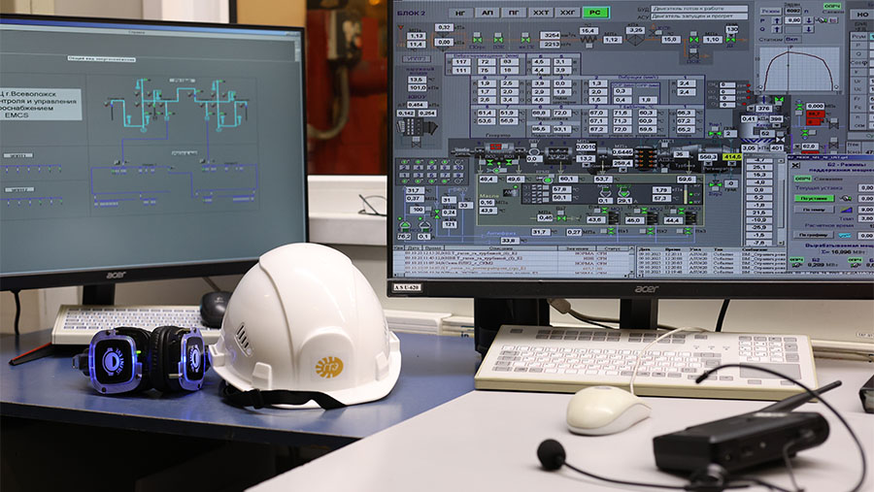This screenshot has height=492, width=874.
Task: Activate the green РС mode button
Action: 597,12
